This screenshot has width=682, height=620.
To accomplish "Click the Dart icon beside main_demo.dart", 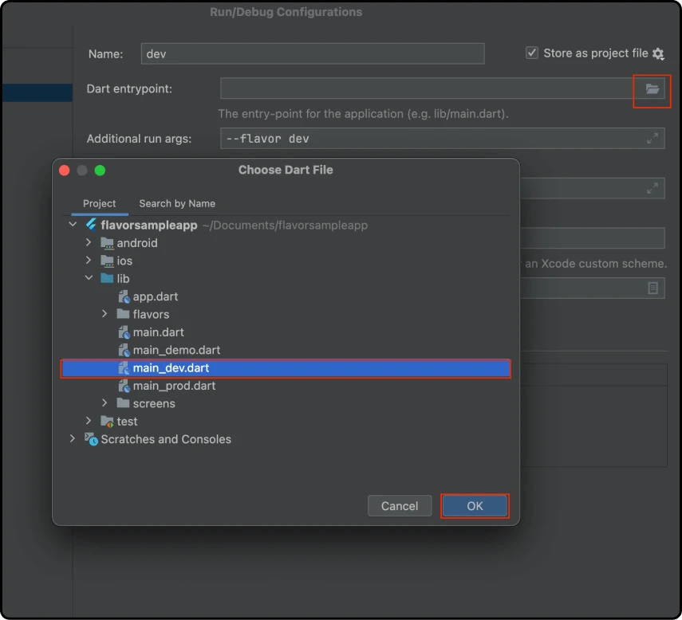I will (x=124, y=350).
